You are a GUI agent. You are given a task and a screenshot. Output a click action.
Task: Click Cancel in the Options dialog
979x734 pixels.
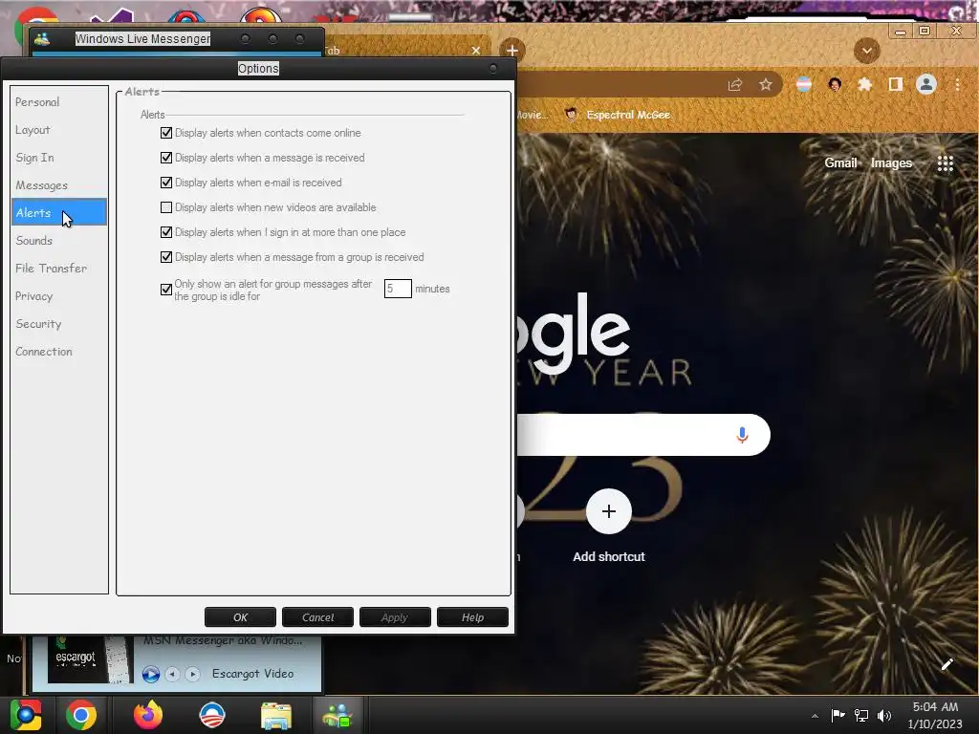[x=317, y=617]
